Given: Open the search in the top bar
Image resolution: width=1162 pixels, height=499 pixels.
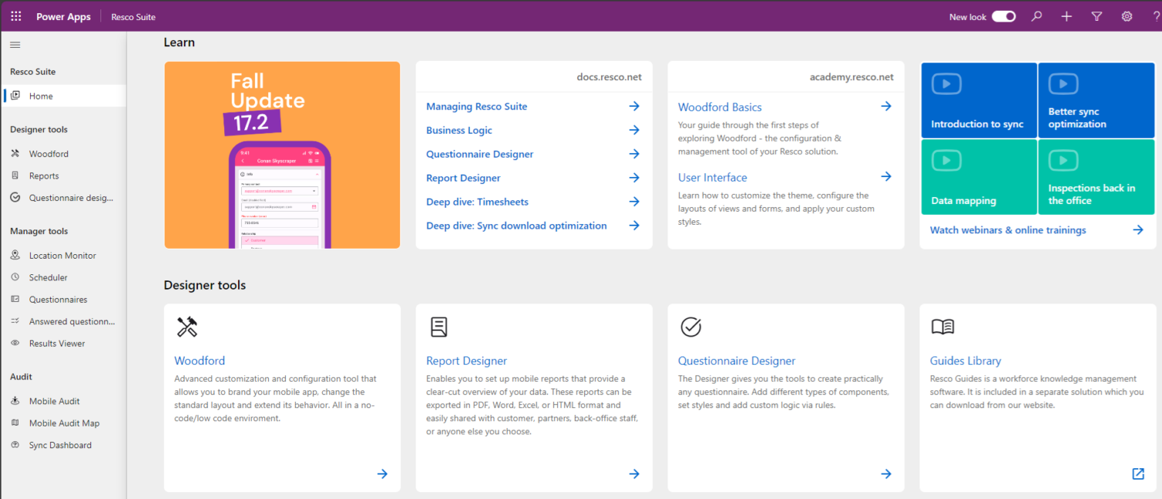Looking at the screenshot, I should tap(1036, 15).
